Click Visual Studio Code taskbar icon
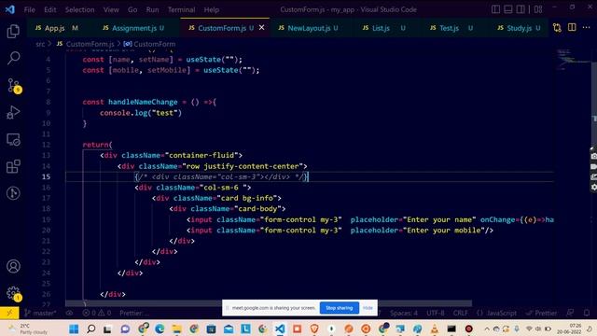 point(280,329)
